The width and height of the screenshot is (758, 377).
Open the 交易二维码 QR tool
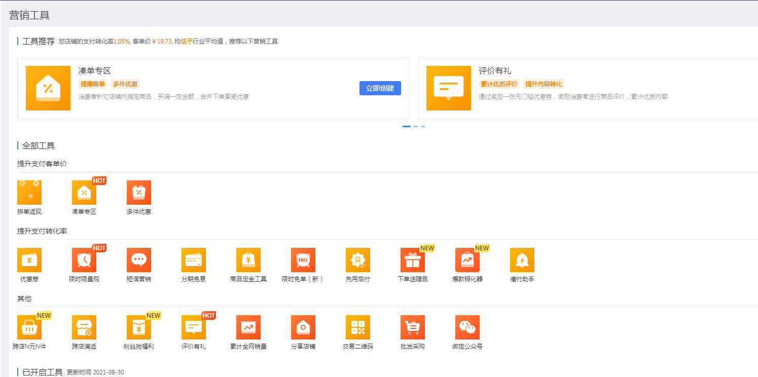(x=358, y=327)
